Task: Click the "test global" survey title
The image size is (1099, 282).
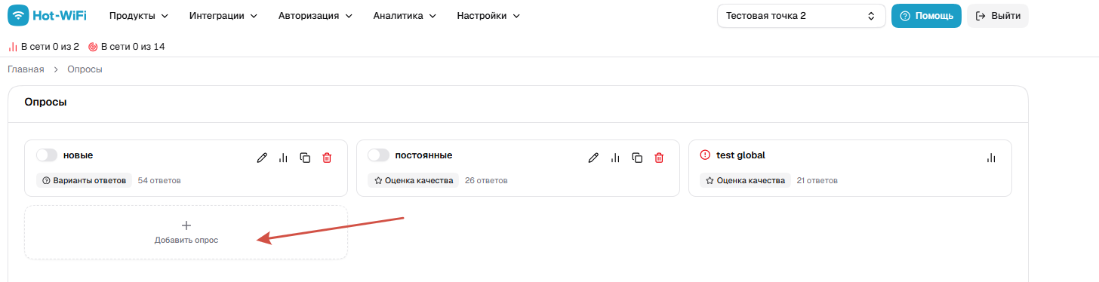Action: point(740,155)
